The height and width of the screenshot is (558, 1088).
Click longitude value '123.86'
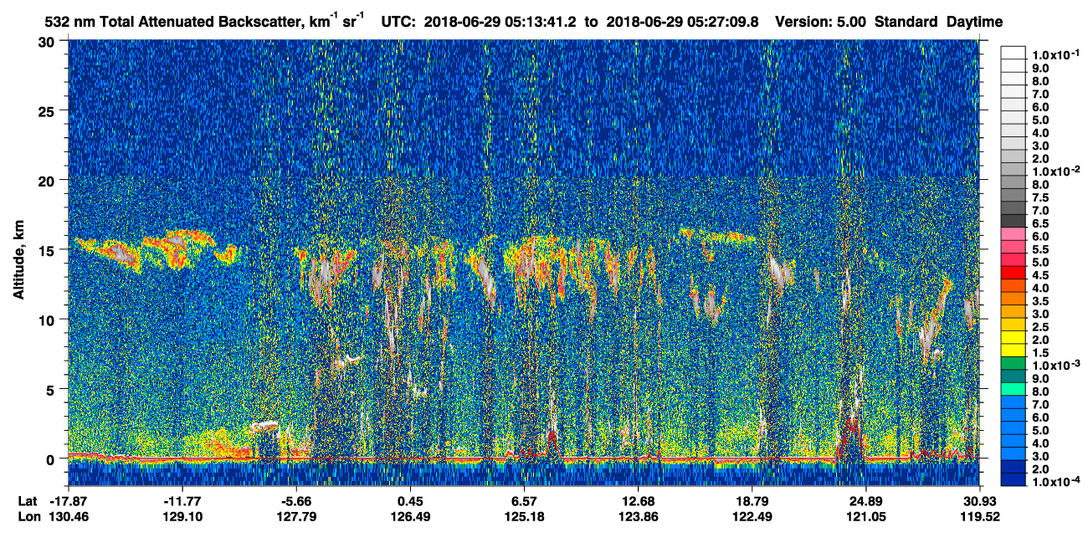(638, 516)
